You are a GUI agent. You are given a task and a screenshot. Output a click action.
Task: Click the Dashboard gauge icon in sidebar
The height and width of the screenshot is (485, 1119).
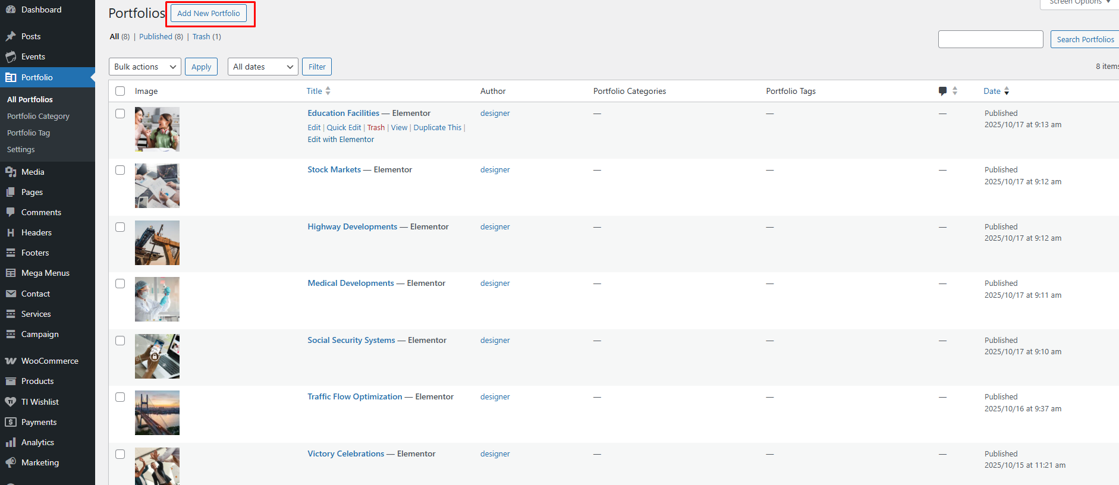[x=11, y=10]
